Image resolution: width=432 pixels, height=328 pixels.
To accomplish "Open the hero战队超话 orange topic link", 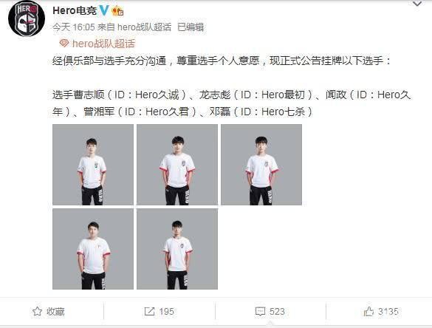I will tap(103, 44).
